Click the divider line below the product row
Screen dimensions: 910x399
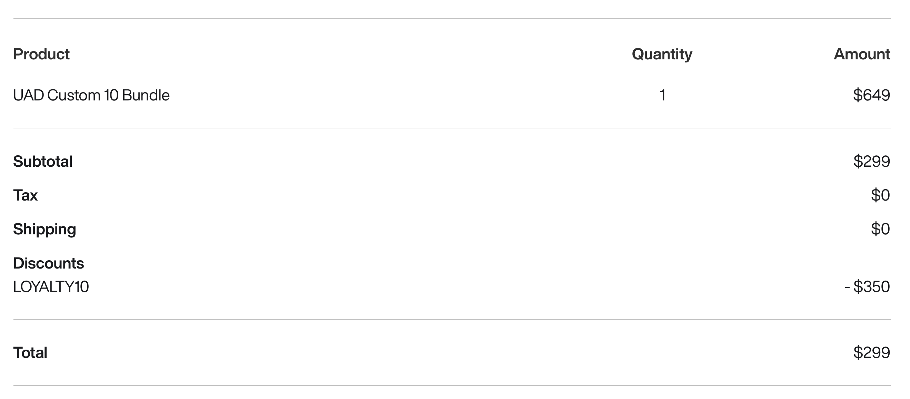click(x=452, y=128)
